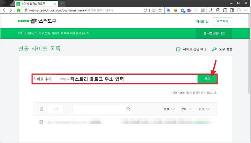Open 웹 서포트센터 link
Viewport: 251px width, 143px height.
tap(214, 33)
